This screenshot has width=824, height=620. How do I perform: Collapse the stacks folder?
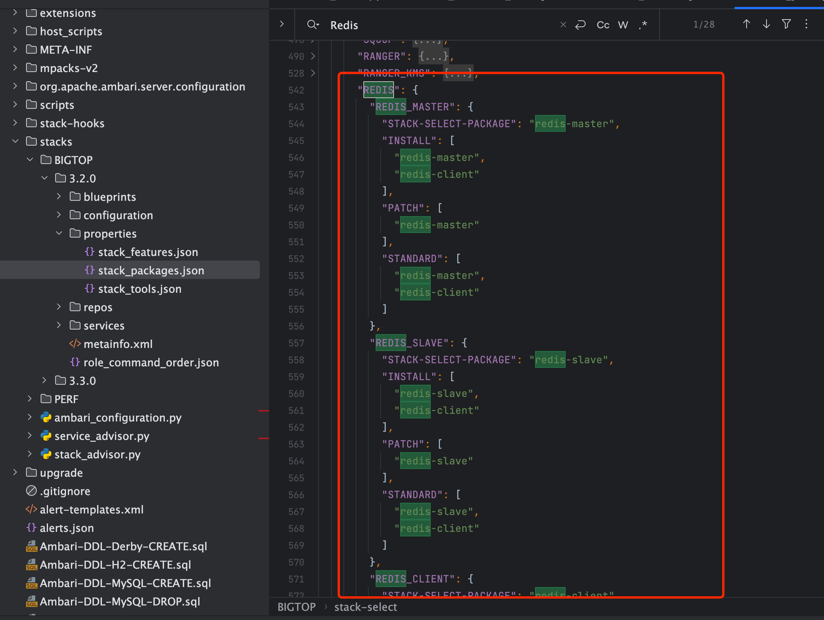click(15, 141)
